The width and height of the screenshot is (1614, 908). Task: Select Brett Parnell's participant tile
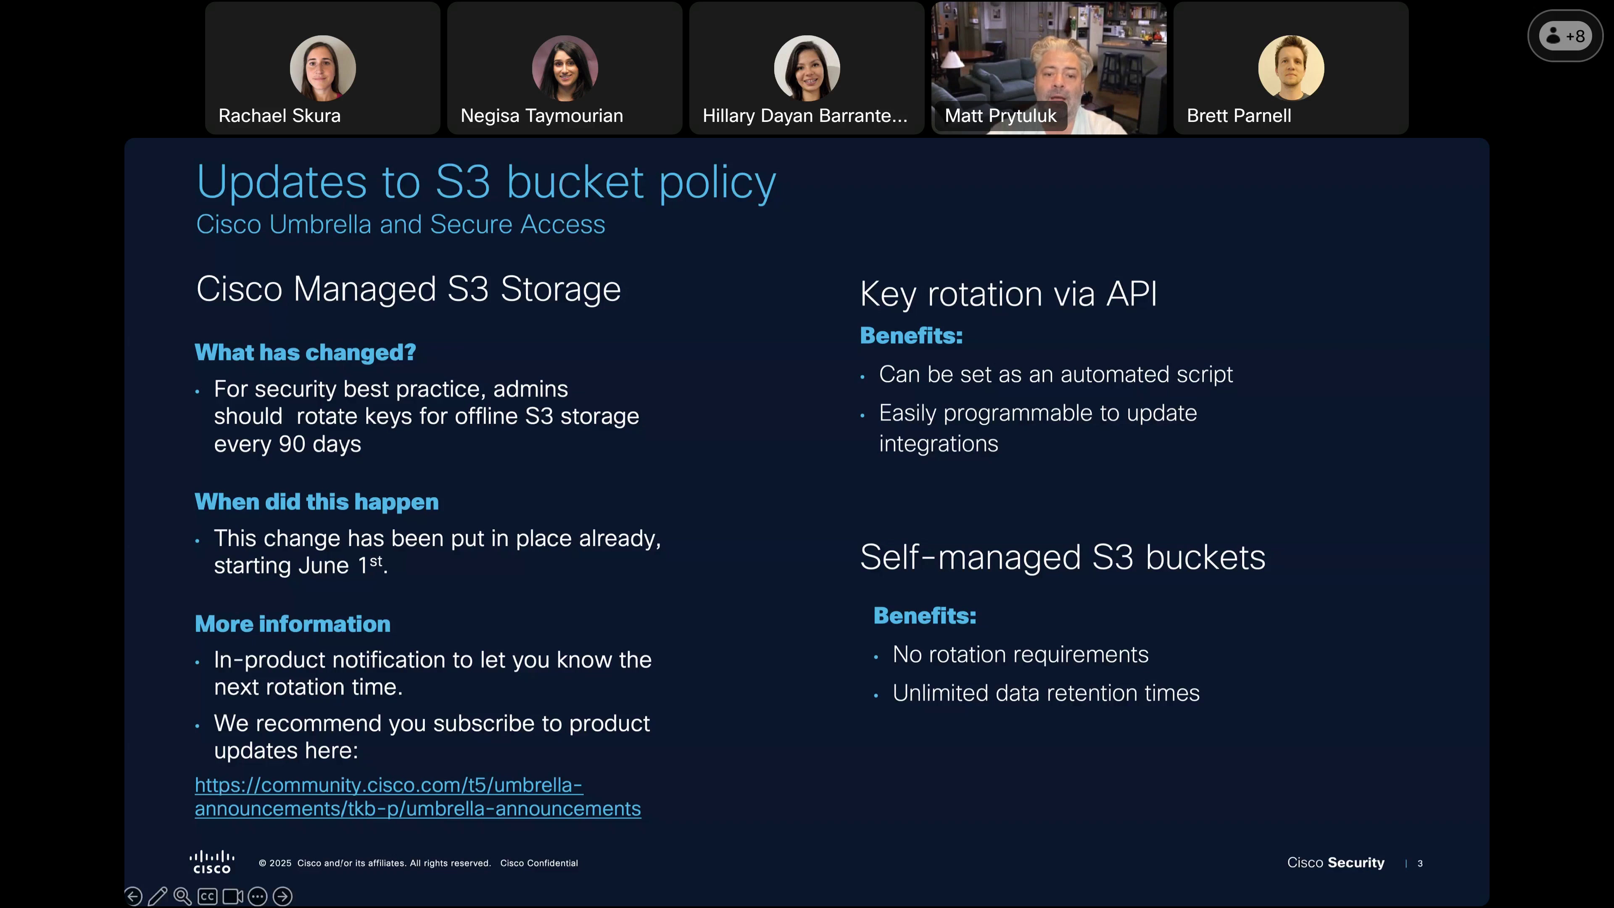[1291, 68]
